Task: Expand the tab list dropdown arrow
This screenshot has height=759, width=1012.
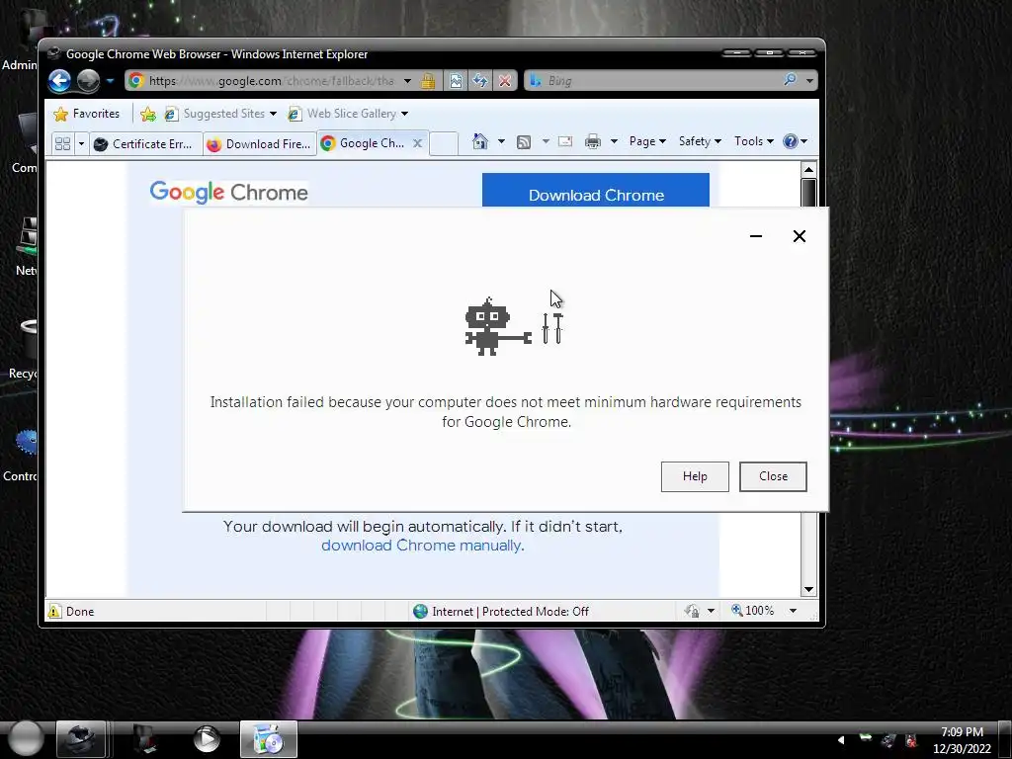Action: tap(81, 143)
